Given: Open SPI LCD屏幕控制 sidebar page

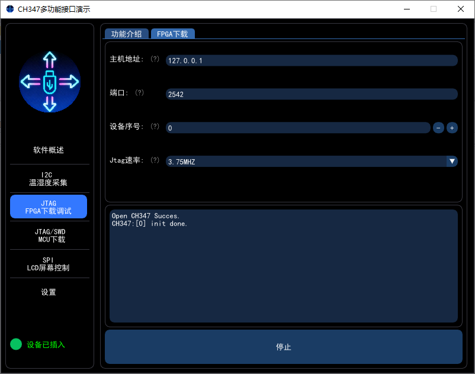Looking at the screenshot, I should [49, 264].
